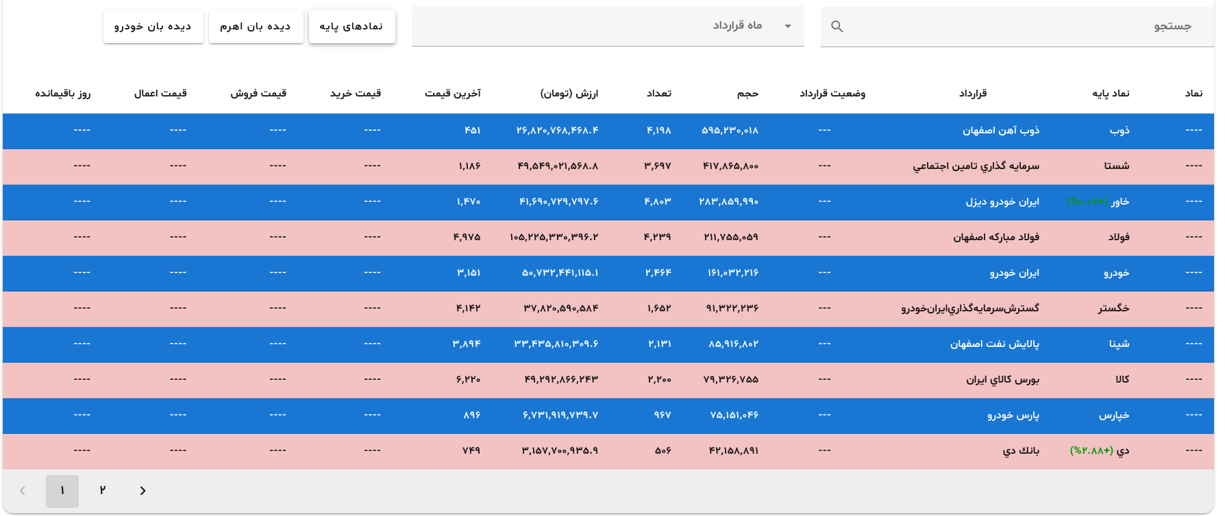Go to previous page with arrow icon

coord(23,491)
